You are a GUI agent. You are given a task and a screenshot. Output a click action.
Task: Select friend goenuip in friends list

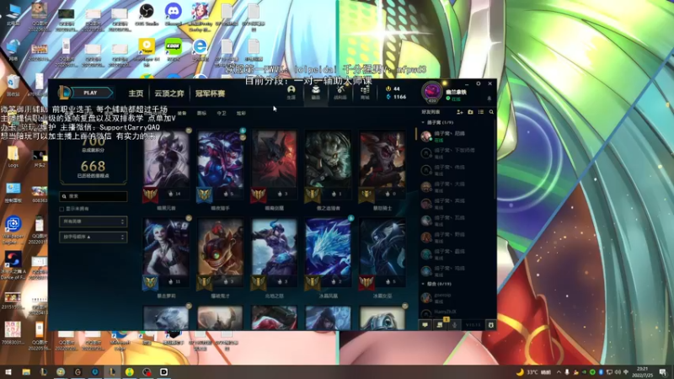pos(456,298)
